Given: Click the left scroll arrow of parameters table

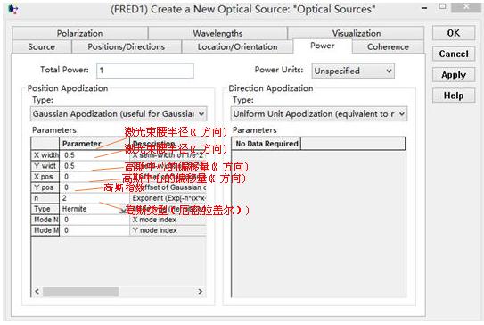Looking at the screenshot, I should (x=37, y=291).
